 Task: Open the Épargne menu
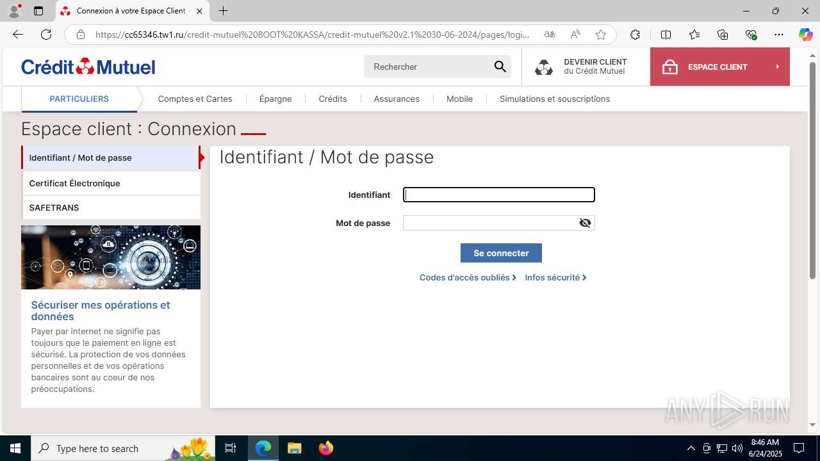(x=275, y=99)
